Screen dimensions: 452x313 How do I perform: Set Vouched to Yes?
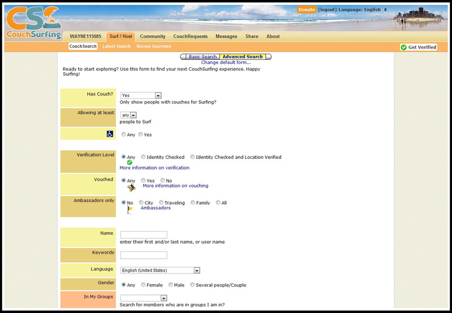coord(144,180)
